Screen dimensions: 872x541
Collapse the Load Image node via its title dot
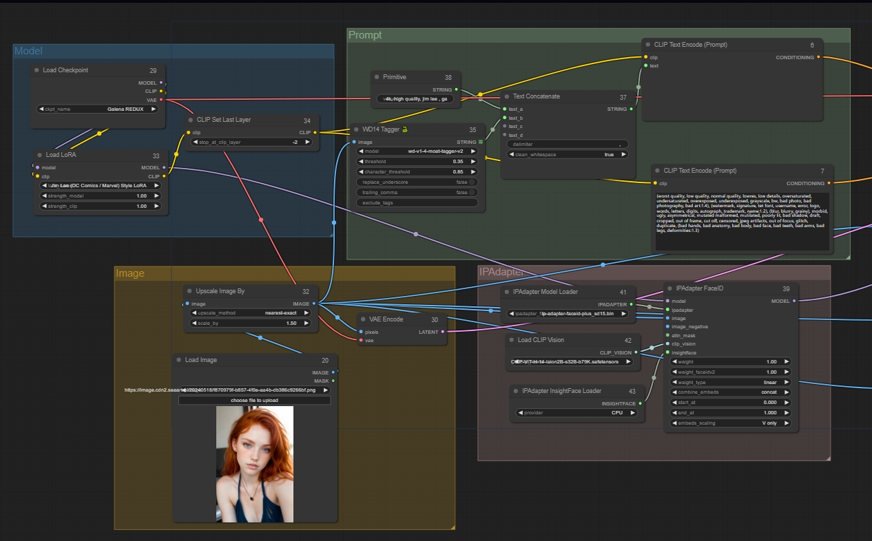coord(178,360)
